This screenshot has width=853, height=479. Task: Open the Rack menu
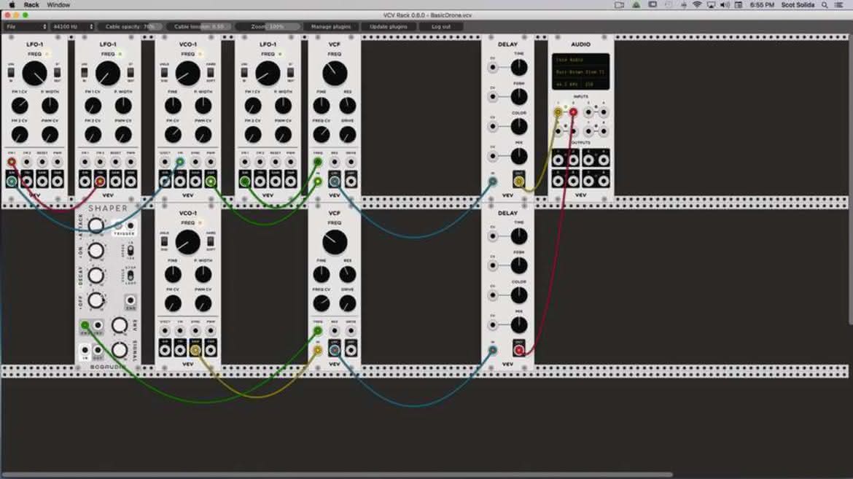point(31,5)
